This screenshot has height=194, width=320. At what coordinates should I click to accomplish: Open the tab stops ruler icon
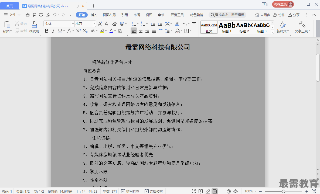click(194, 24)
